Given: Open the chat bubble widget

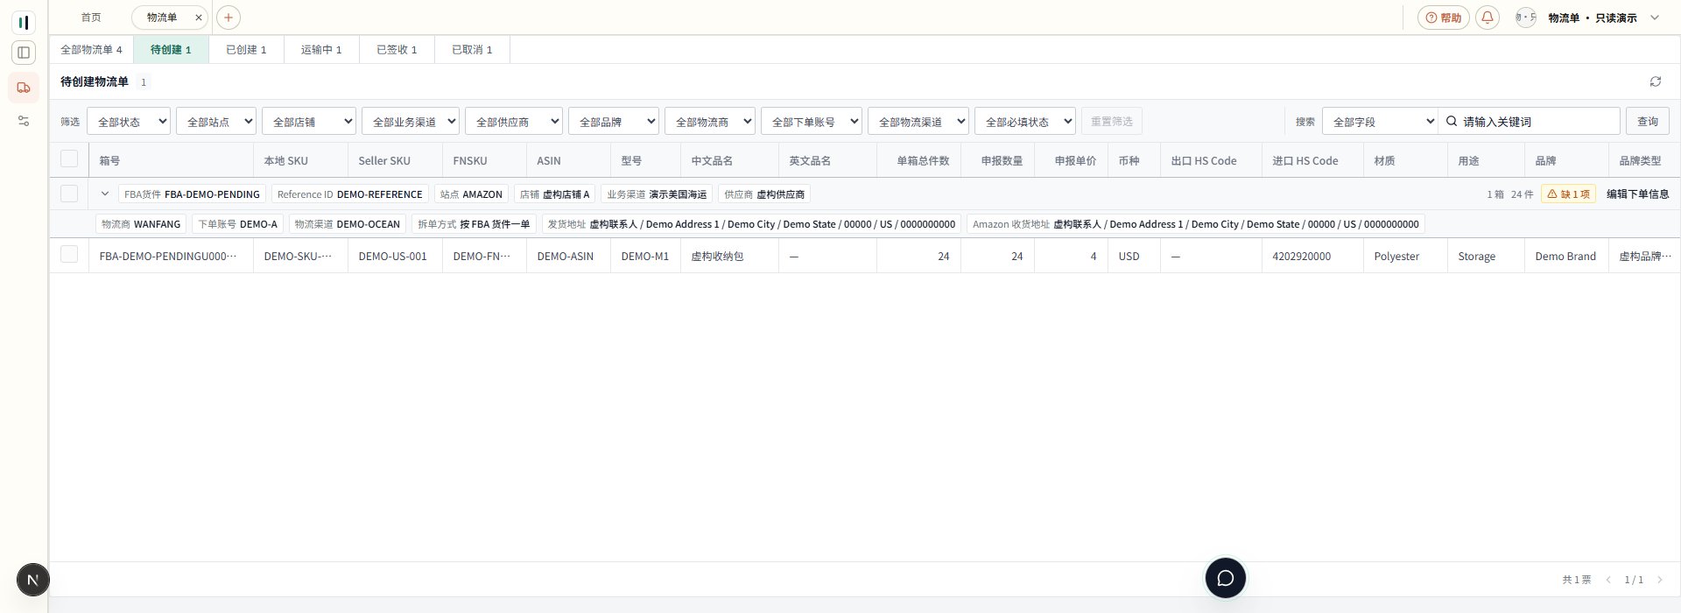Looking at the screenshot, I should 1226,578.
